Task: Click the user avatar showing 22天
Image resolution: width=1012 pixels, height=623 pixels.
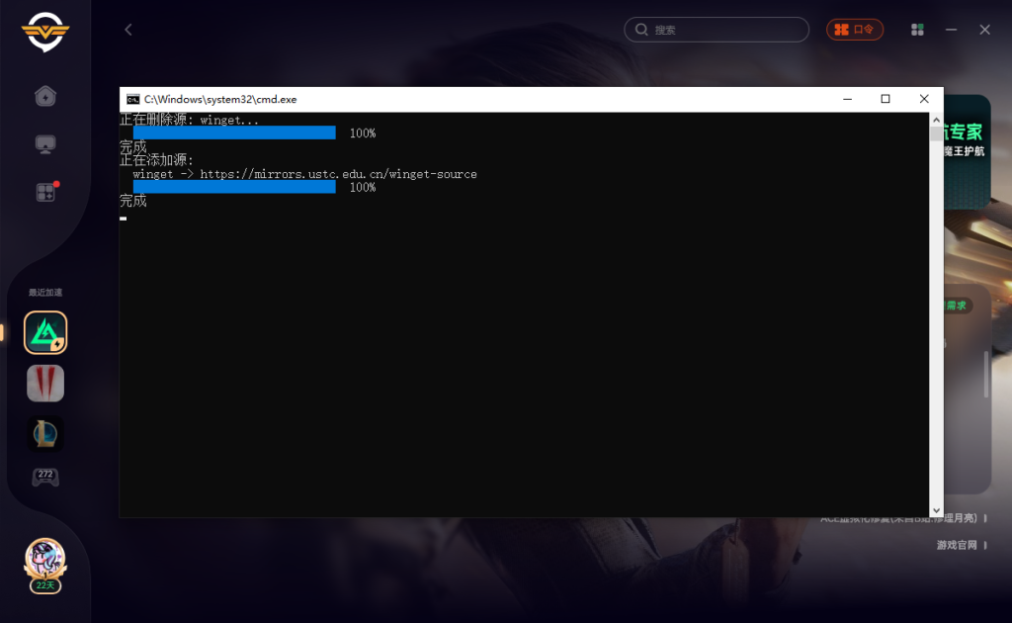Action: coord(44,561)
